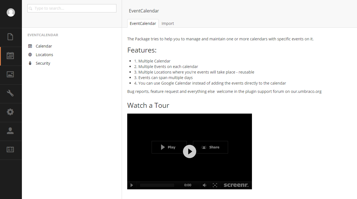Viewport: 357px width, 199px height.
Task: Open the Developer section gear icon
Action: coord(10,112)
